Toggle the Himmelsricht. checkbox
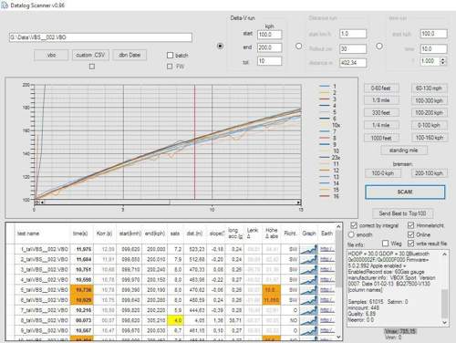 click(x=410, y=225)
